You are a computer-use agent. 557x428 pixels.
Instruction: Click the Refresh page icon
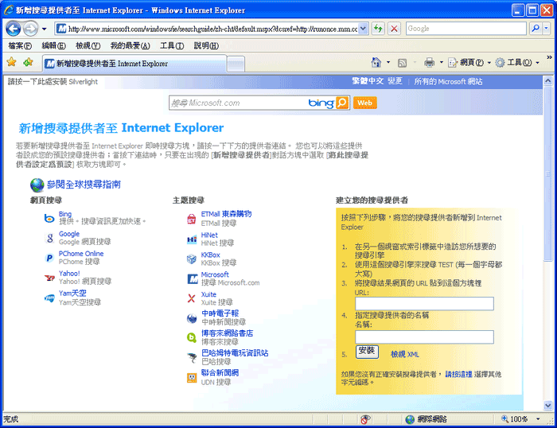pyautogui.click(x=378, y=29)
